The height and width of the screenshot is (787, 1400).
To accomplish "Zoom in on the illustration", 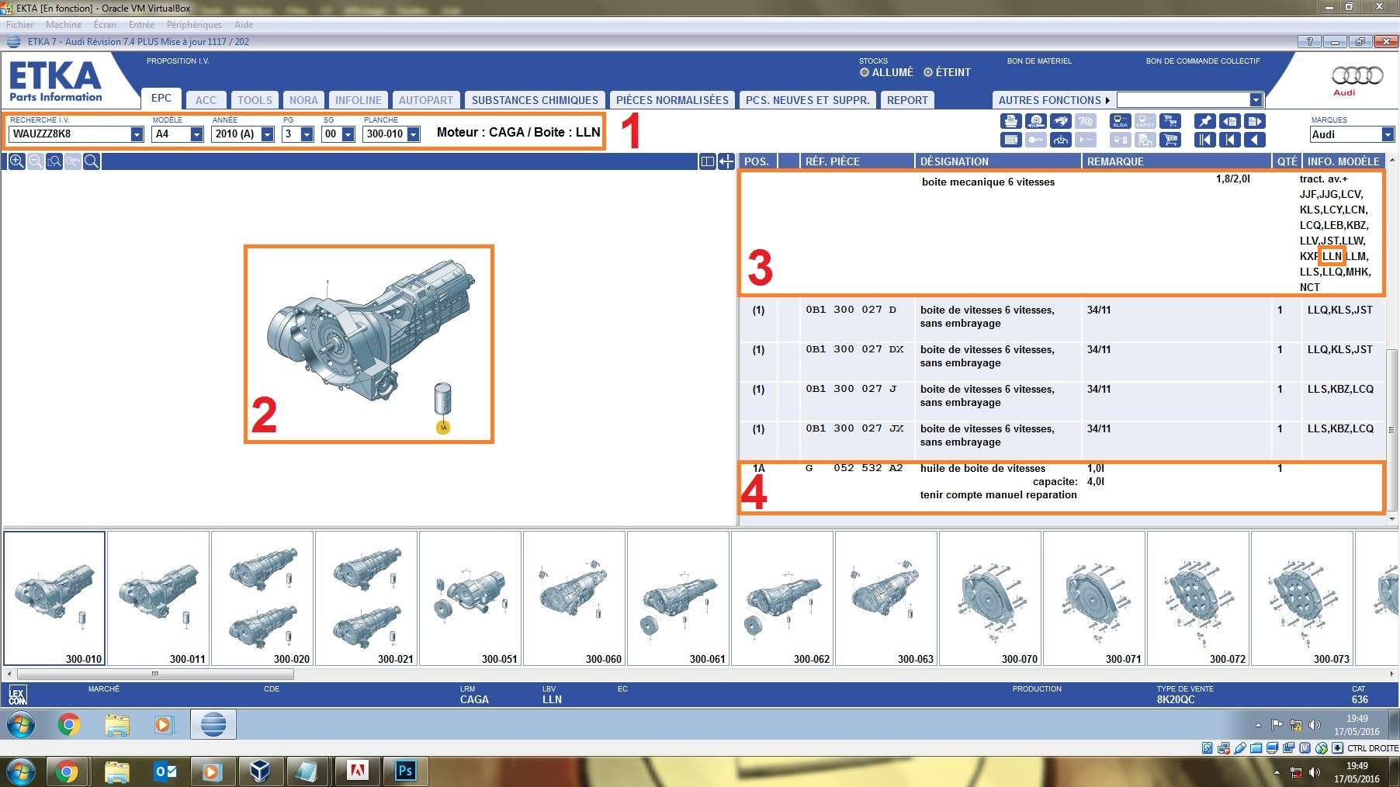I will [x=16, y=161].
